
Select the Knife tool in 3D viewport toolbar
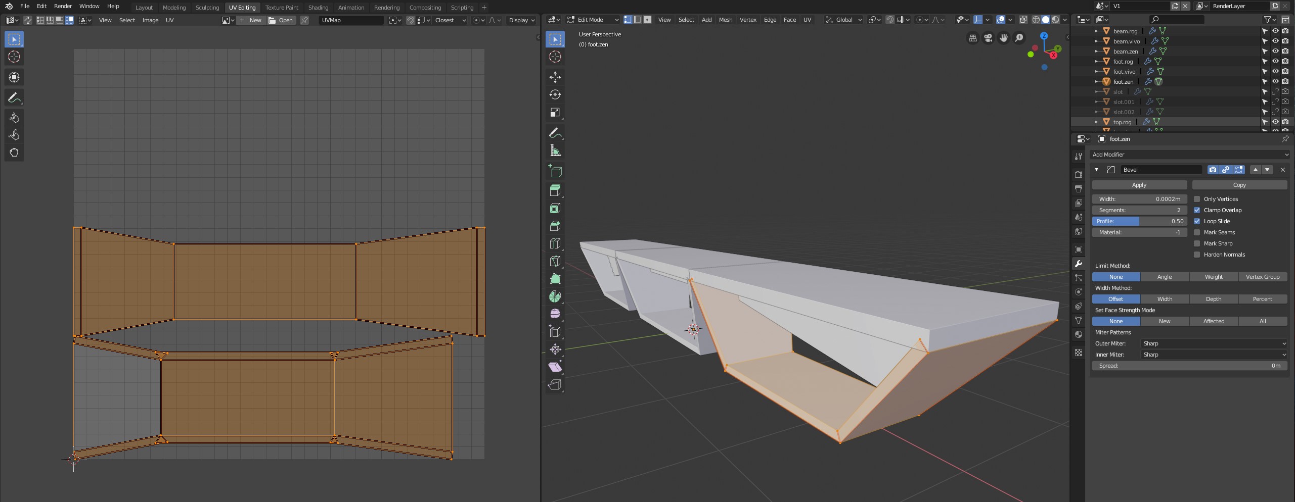[x=555, y=261]
